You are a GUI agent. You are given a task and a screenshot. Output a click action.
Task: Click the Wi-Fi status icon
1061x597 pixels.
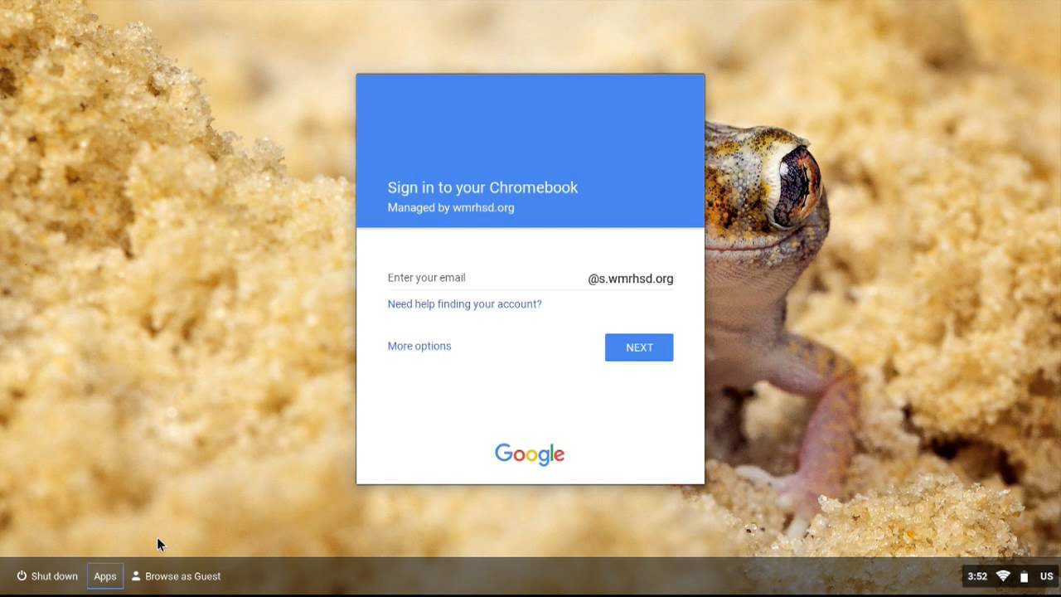[1003, 576]
